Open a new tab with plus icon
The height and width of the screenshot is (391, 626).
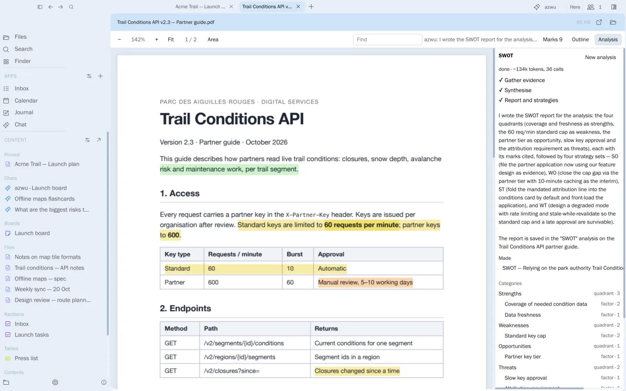point(311,7)
